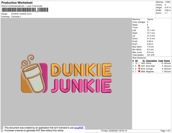The height and width of the screenshot is (133, 172).
Task: Click the Zoom value 1:1
Action: [166, 13]
